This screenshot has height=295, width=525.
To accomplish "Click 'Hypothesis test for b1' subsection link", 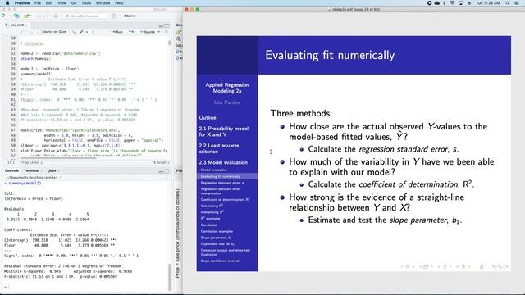I will (217, 244).
